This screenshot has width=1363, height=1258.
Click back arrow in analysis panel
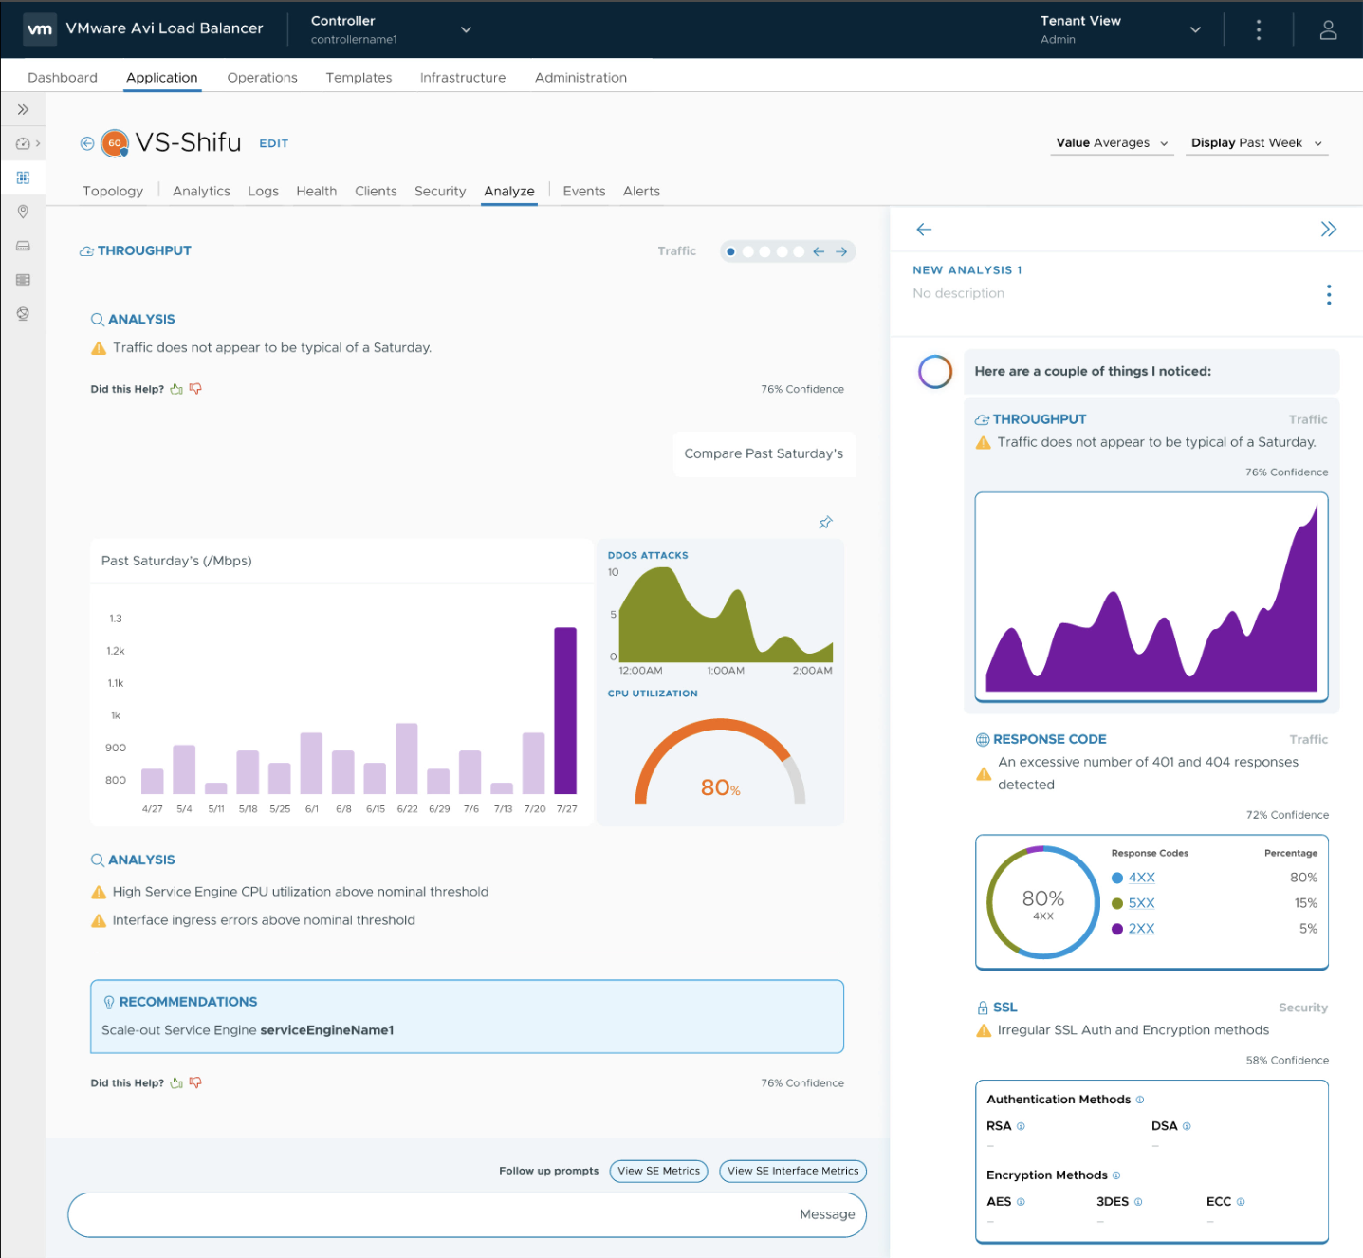[x=924, y=230]
